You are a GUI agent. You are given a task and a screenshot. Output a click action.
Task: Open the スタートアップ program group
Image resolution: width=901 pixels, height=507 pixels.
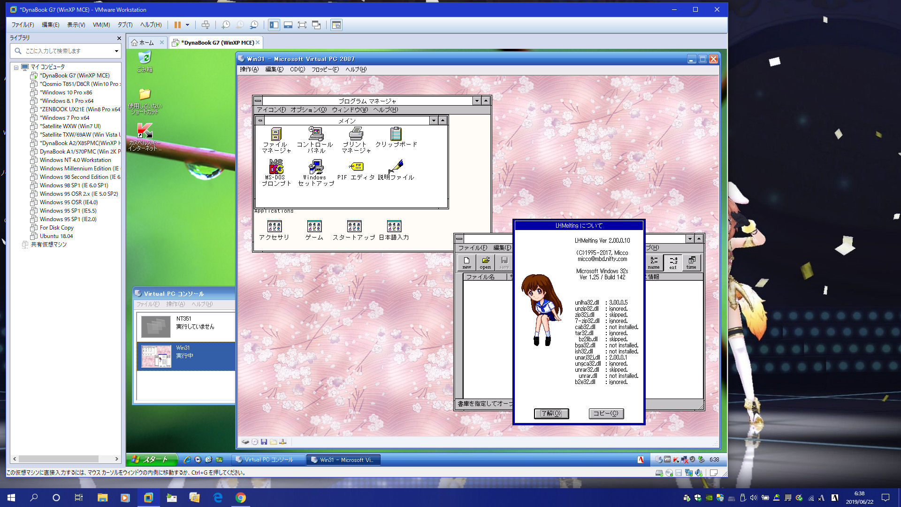click(x=354, y=230)
